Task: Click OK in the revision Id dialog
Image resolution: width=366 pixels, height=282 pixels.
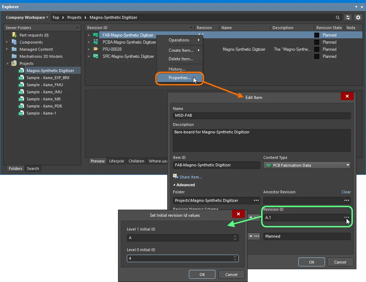Action: tap(202, 275)
